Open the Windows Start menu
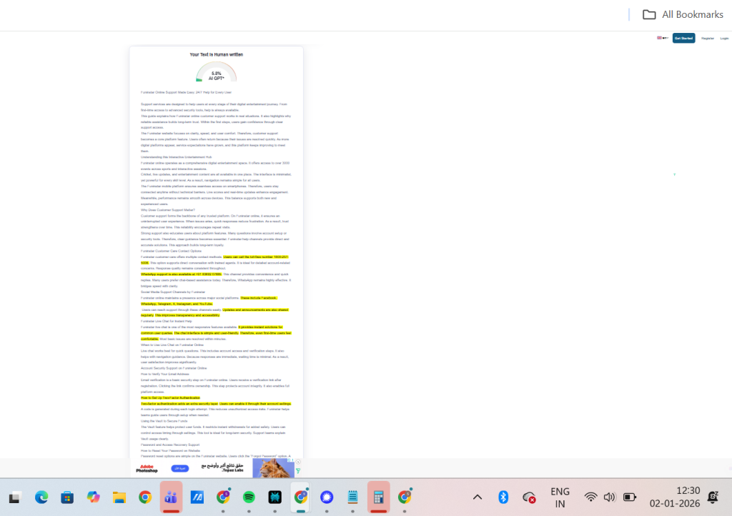Screen dimensions: 732x516 [x=14, y=497]
